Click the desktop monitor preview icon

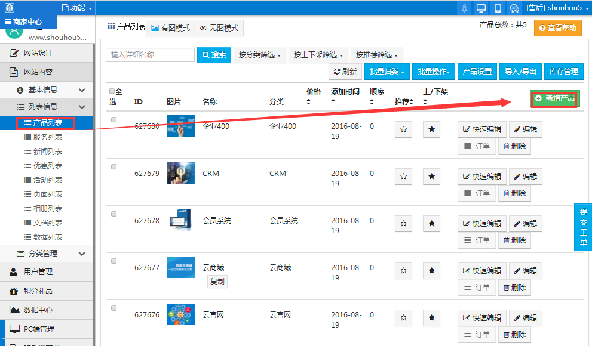[x=481, y=8]
